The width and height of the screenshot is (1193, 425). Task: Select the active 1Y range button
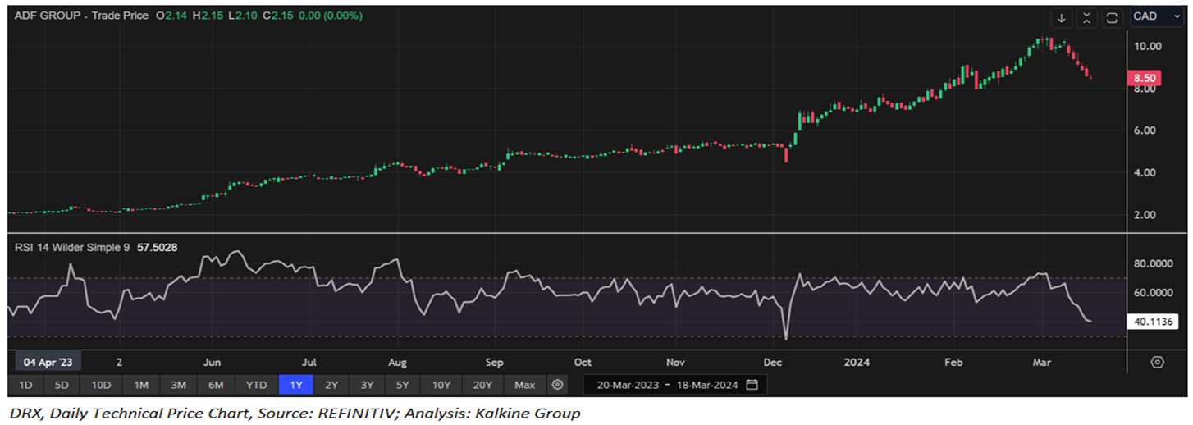click(x=295, y=385)
